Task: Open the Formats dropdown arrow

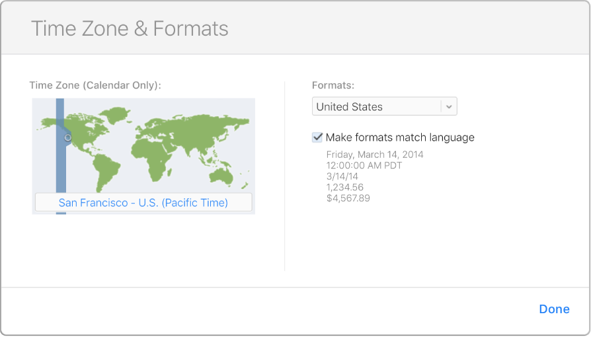Action: click(x=449, y=106)
